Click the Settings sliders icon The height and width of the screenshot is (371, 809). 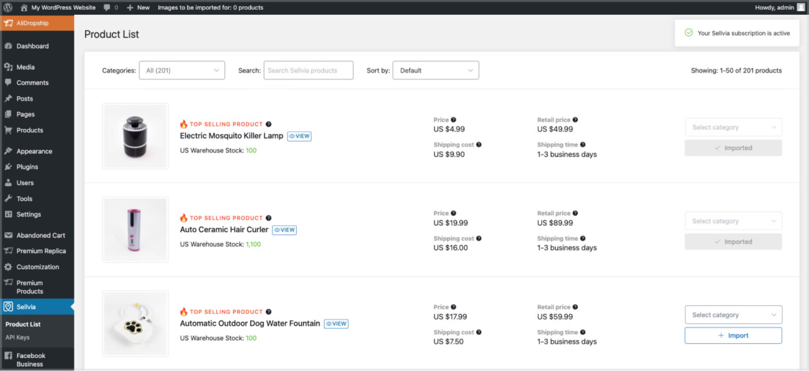point(8,214)
